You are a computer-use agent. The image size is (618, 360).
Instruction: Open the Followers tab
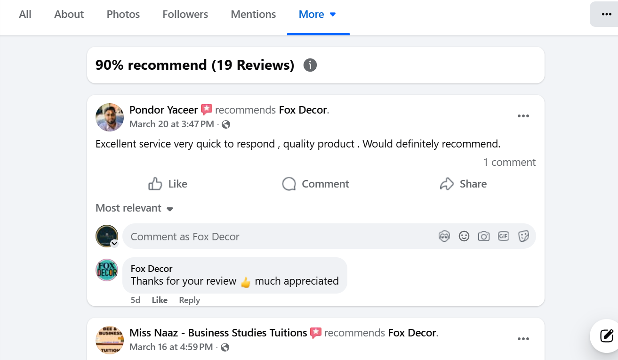(x=185, y=15)
